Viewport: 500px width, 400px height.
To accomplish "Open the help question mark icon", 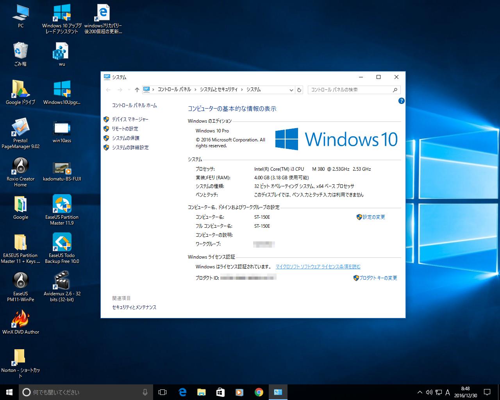I will 401,101.
